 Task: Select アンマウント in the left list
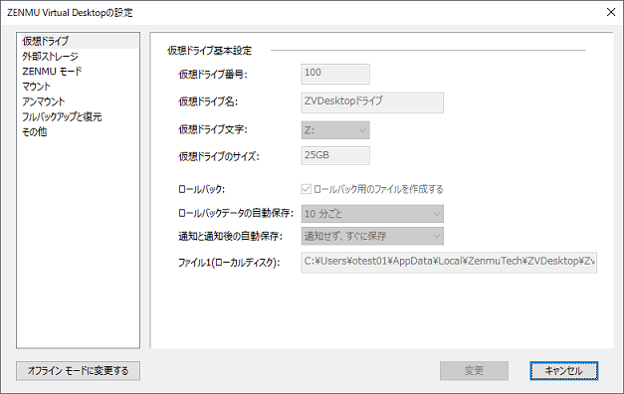(44, 101)
